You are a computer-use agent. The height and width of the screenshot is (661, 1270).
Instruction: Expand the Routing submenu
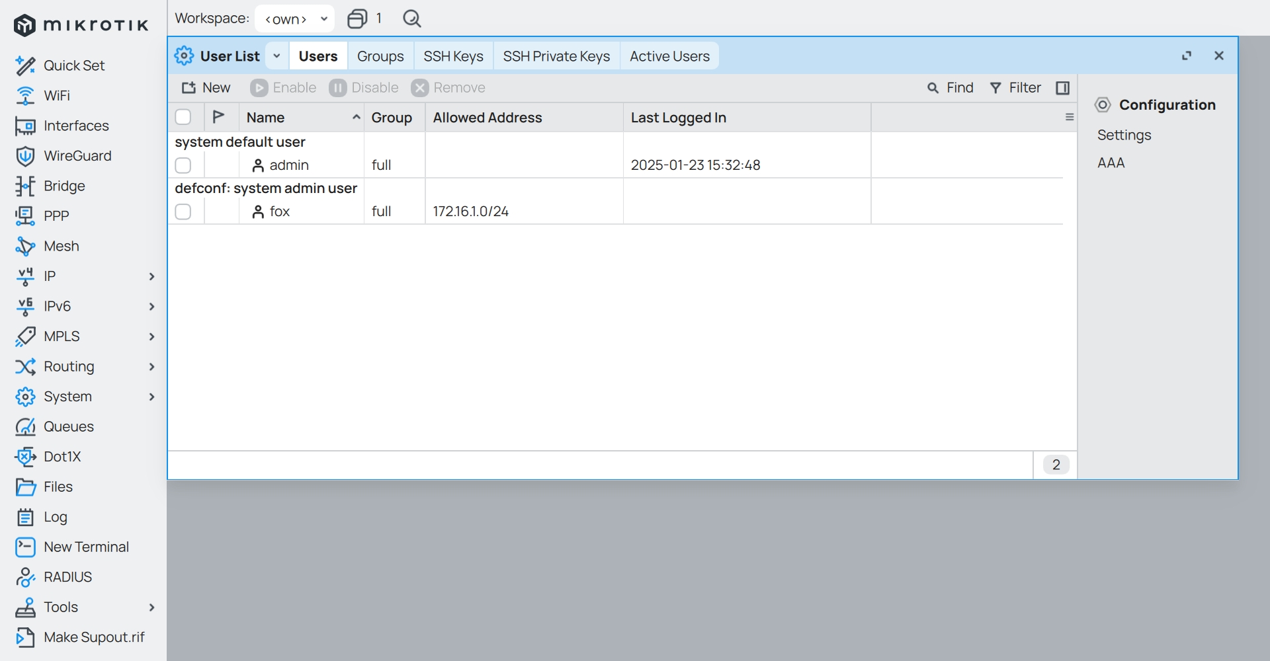(151, 366)
